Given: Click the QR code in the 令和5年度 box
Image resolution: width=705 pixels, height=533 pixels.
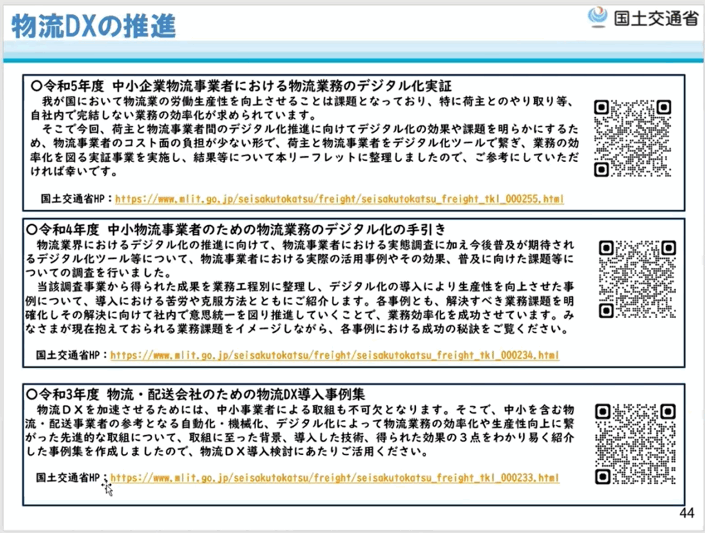Looking at the screenshot, I should [x=633, y=138].
